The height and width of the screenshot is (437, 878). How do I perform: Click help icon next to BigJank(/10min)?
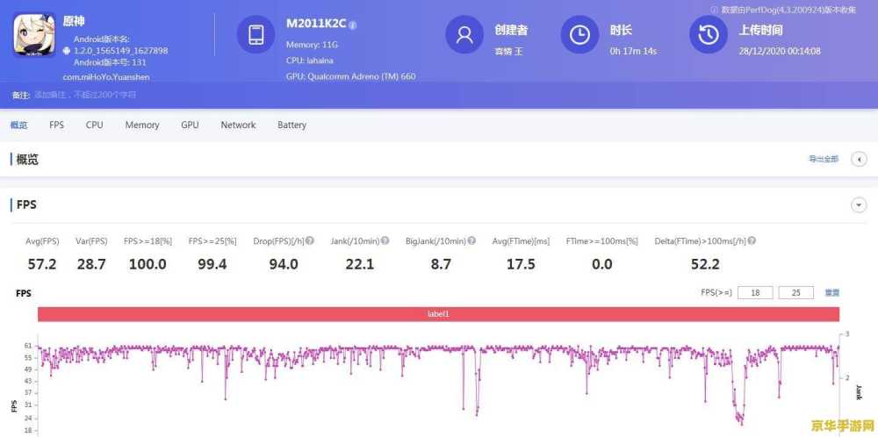tap(471, 240)
